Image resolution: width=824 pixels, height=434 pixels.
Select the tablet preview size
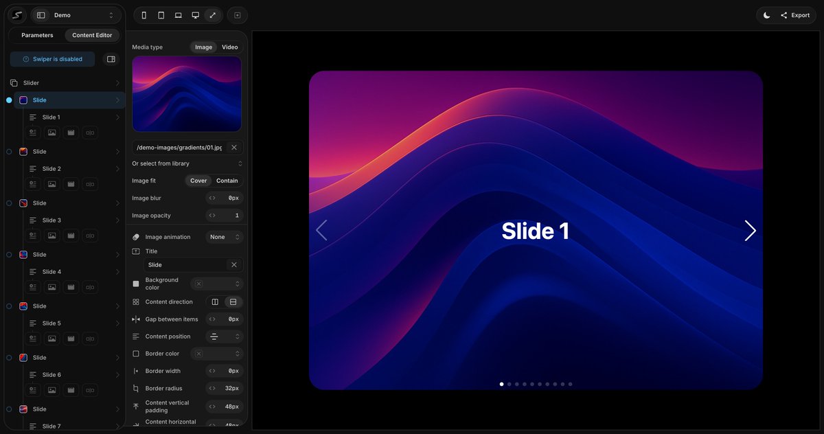[x=161, y=15]
